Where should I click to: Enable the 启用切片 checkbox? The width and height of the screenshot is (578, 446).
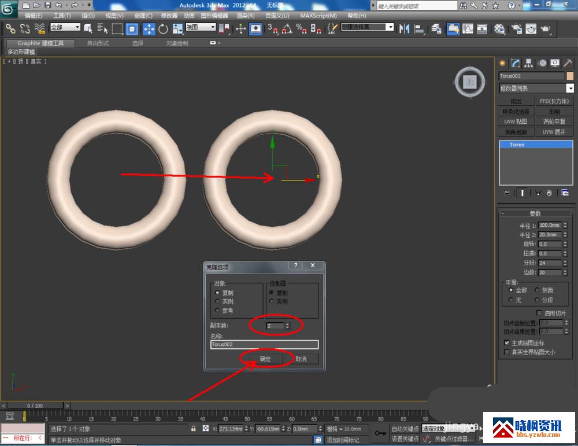click(539, 313)
